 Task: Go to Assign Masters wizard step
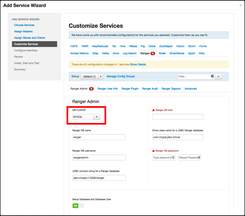(x=24, y=31)
